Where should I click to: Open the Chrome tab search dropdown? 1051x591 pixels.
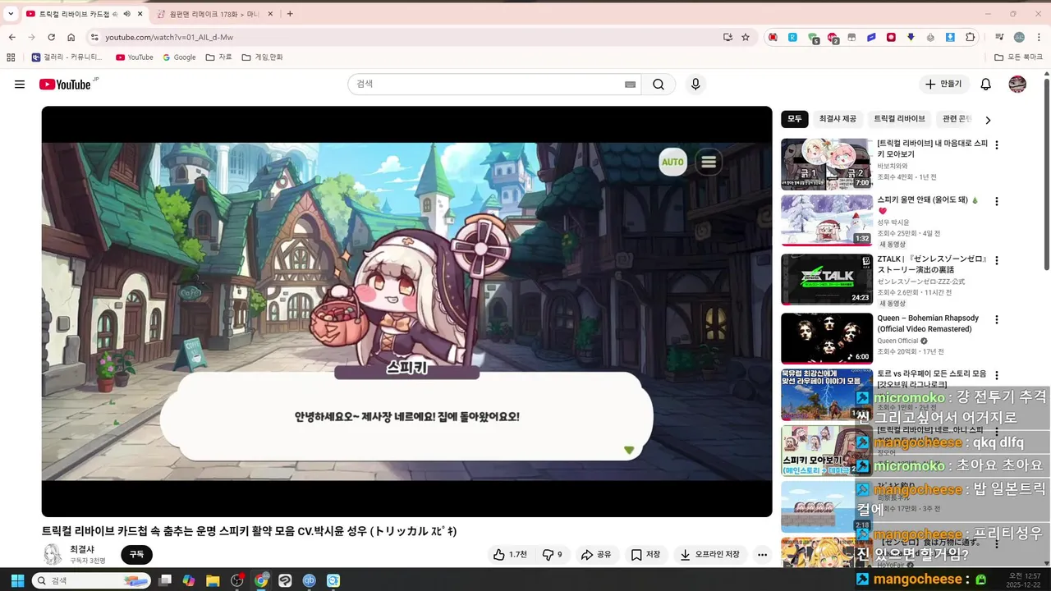coord(11,14)
